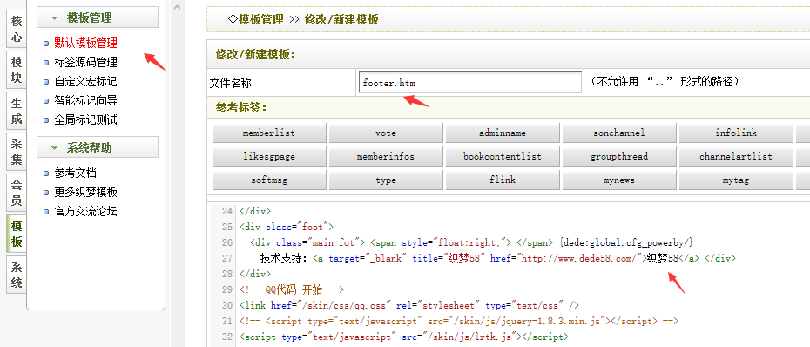Visit 更多织梦模板 link
Image resolution: width=810 pixels, height=347 pixels.
coord(85,193)
